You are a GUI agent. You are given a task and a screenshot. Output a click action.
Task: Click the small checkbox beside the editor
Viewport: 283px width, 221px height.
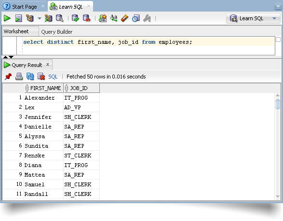(278, 39)
